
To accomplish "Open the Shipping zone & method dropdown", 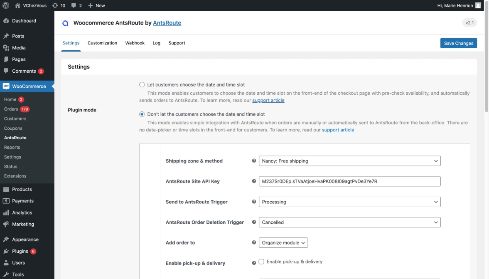I will pyautogui.click(x=349, y=161).
